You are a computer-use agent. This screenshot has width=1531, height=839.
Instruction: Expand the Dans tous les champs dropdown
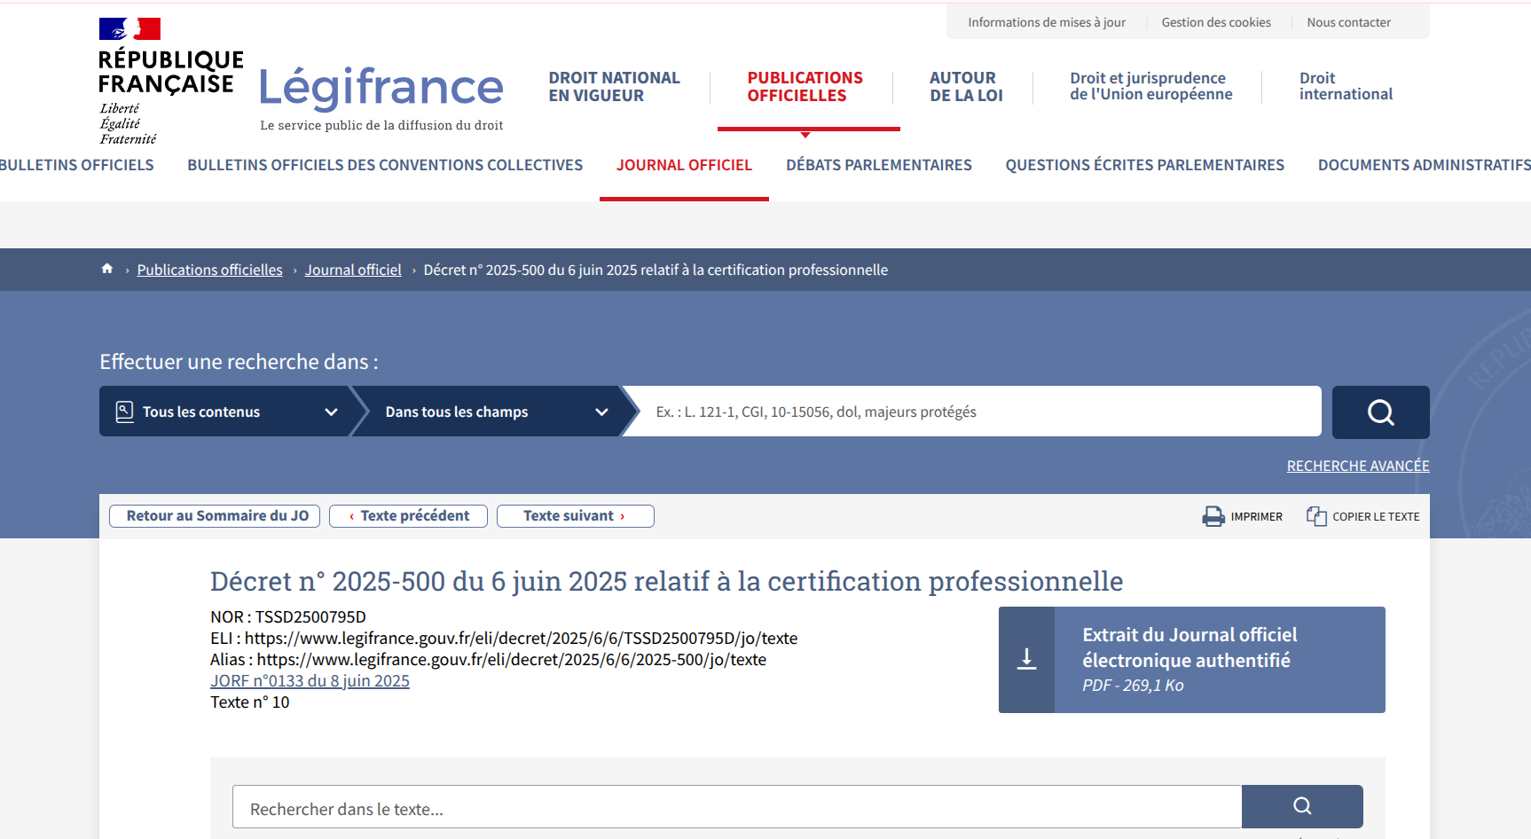(495, 412)
